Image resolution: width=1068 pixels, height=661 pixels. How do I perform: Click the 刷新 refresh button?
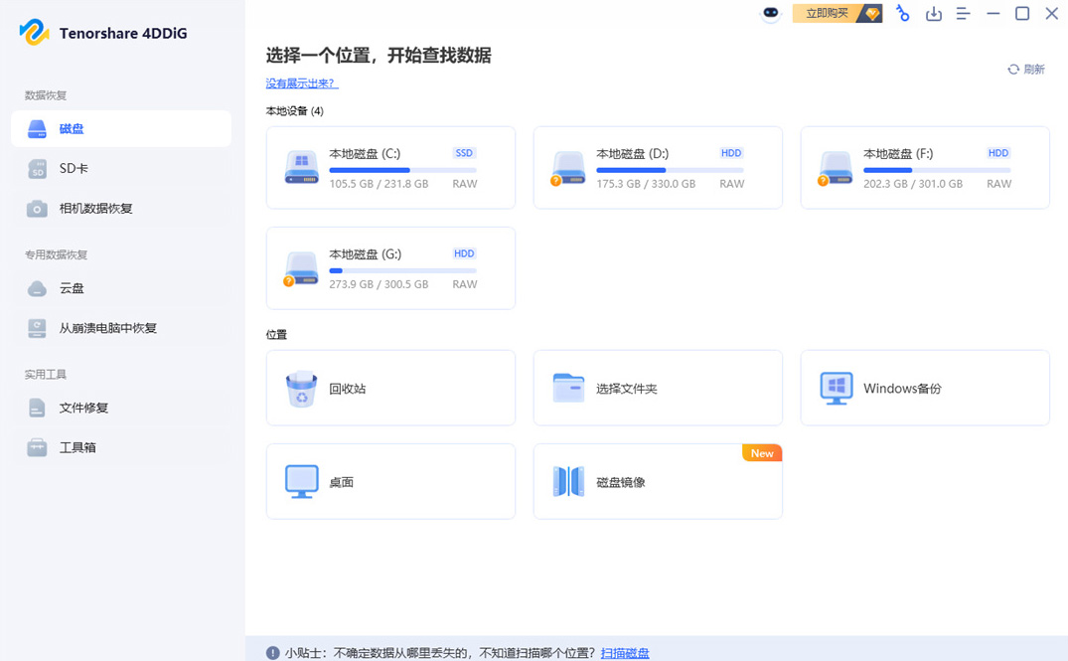pos(1025,69)
